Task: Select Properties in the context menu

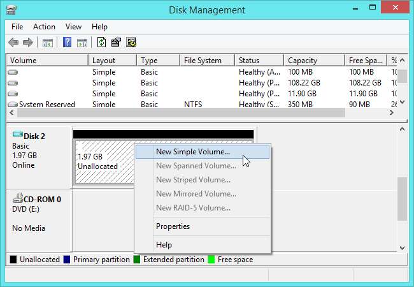Action: pos(203,226)
